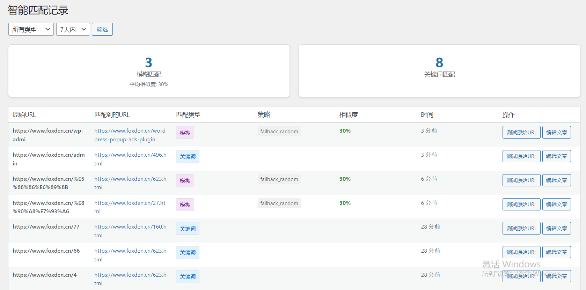Image resolution: width=586 pixels, height=290 pixels.
Task: Click original URL https://www.foxden.cn/wp-admi
Action: (x=48, y=135)
